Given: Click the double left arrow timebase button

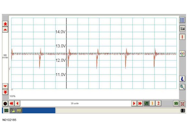Looking at the screenshot, I should 11,103.
